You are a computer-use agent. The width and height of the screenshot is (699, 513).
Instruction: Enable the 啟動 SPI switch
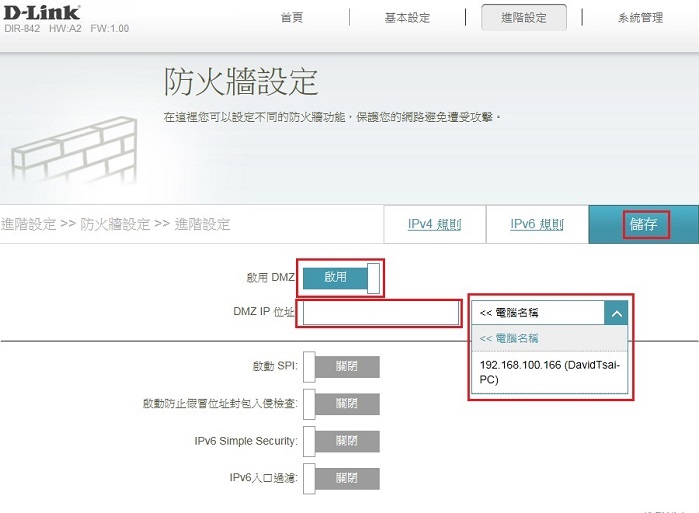click(x=341, y=366)
